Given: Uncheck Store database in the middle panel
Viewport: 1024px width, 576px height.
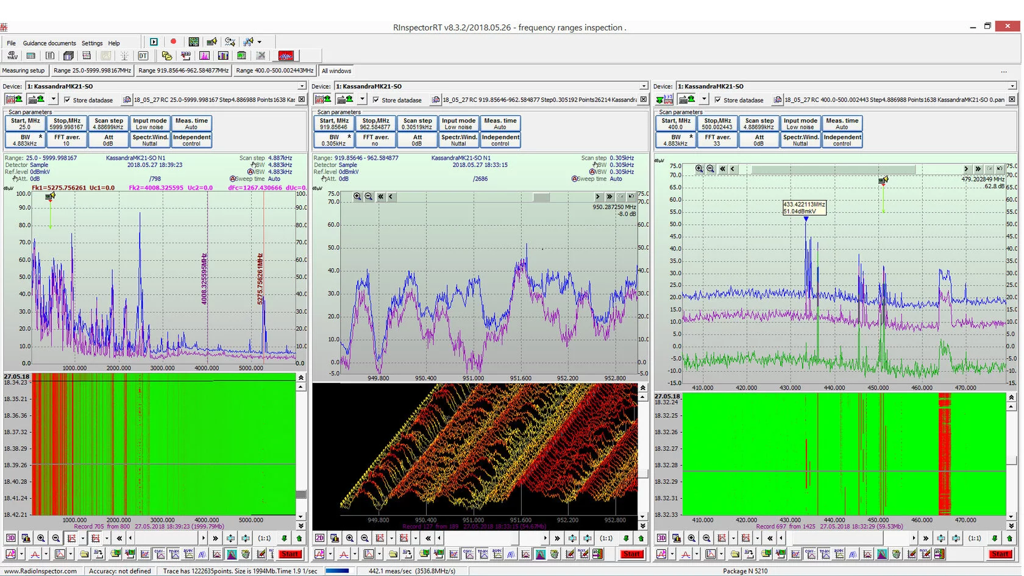Looking at the screenshot, I should (x=376, y=100).
